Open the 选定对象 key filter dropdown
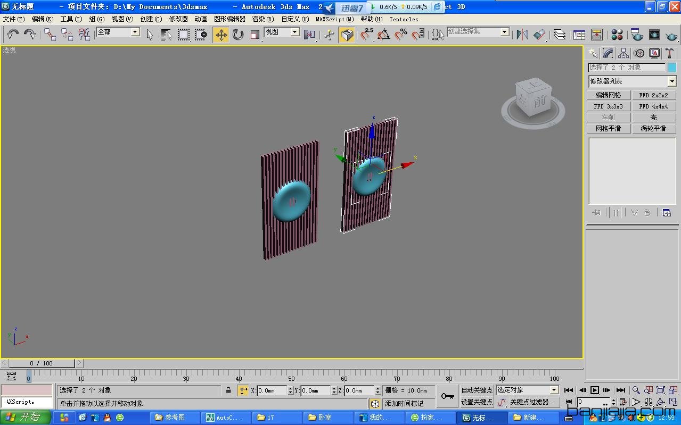681x425 pixels. [x=554, y=390]
